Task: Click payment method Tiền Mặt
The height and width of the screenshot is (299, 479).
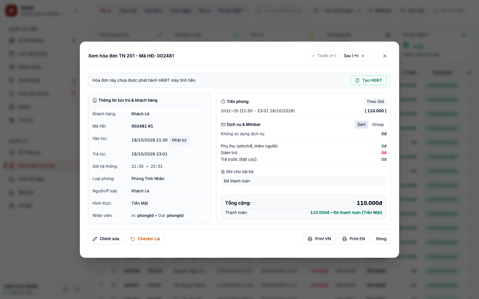Action: click(x=140, y=203)
